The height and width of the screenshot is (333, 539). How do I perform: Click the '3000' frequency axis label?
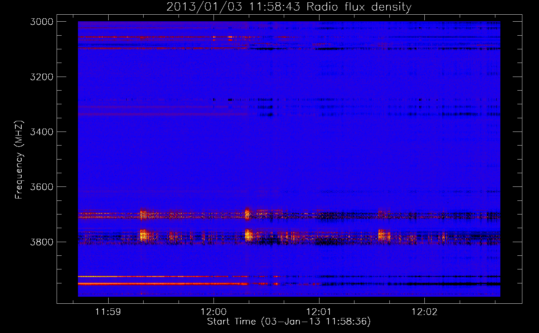coord(42,22)
